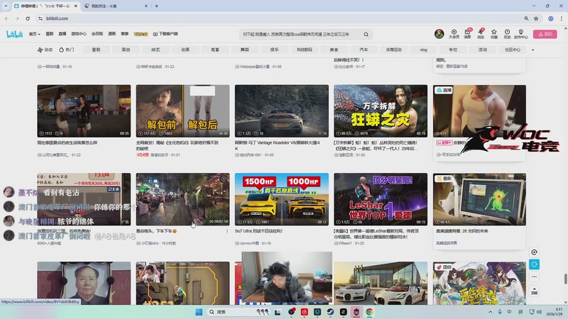Open Chrome from the taskbar
Screen dimensions: 568x319
pyautogui.click(x=369, y=312)
